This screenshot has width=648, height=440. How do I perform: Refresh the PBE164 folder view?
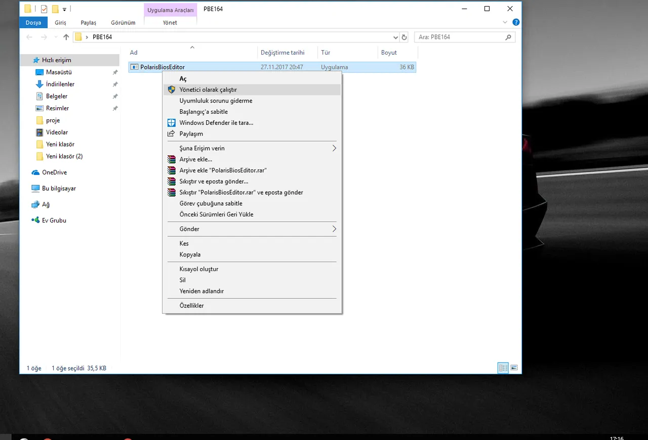coord(404,37)
